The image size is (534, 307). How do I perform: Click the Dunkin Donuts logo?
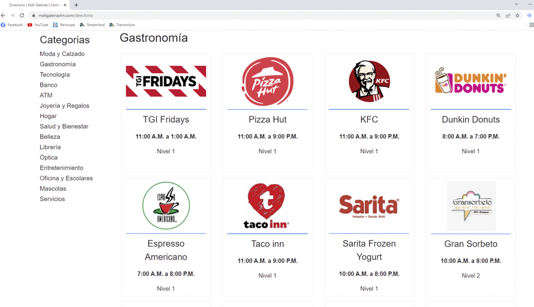pos(471,80)
